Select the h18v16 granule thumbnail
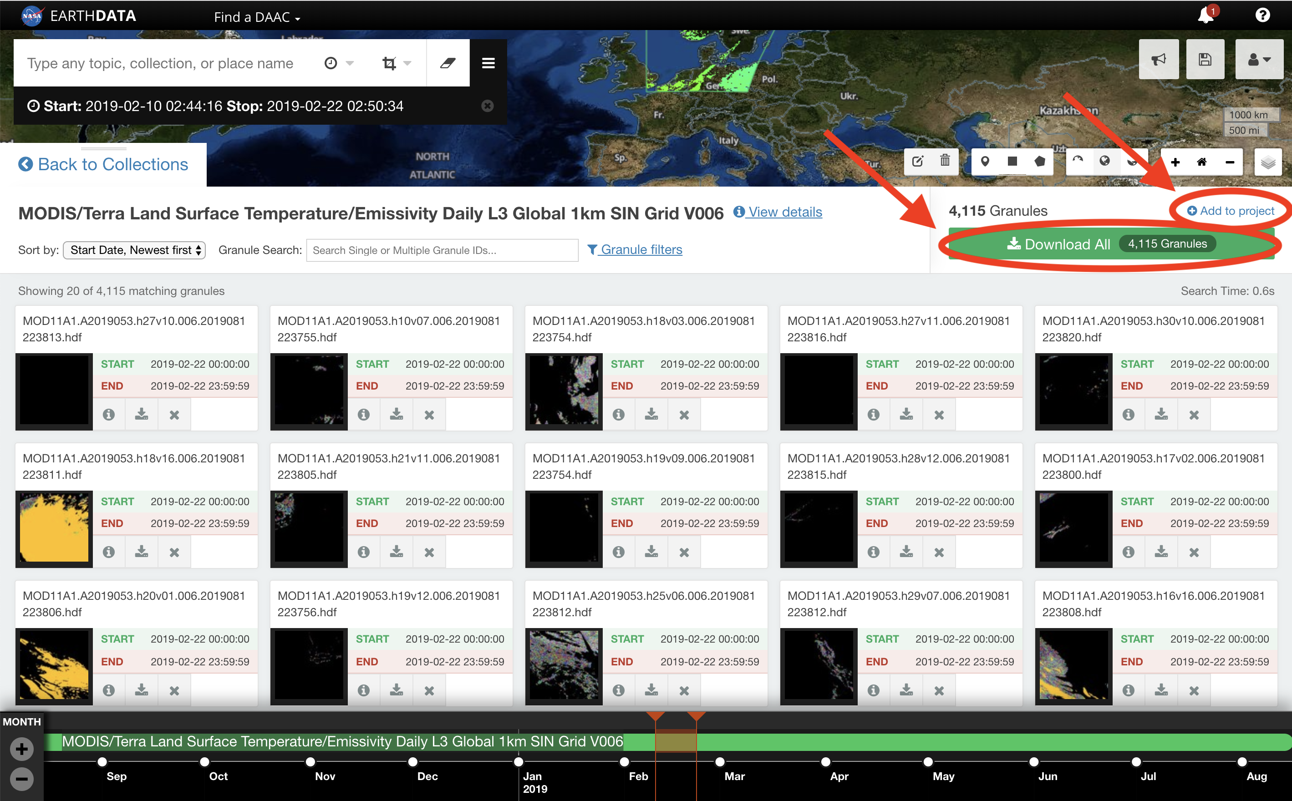The width and height of the screenshot is (1292, 801). [54, 528]
